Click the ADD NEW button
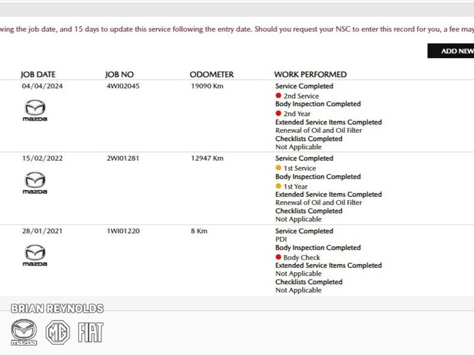This screenshot has width=474, height=355. [453, 51]
